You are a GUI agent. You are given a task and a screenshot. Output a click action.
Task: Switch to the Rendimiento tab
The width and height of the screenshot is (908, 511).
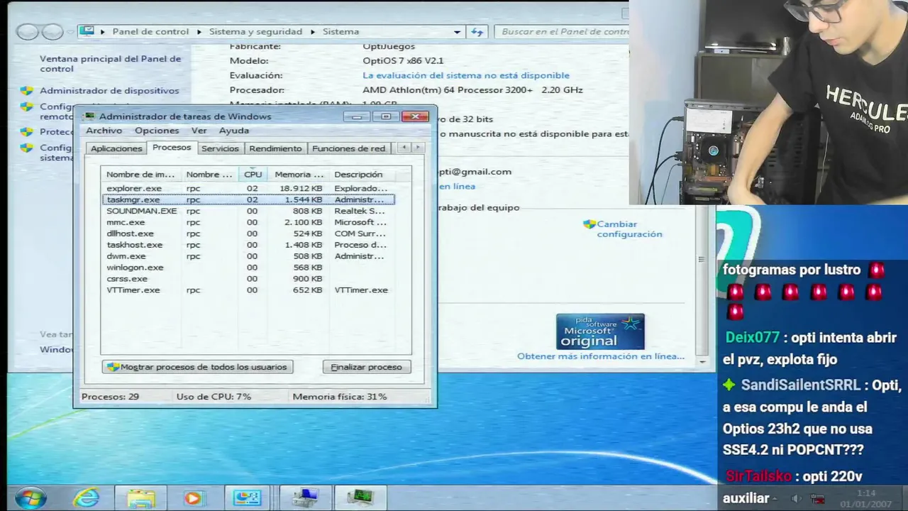(275, 148)
